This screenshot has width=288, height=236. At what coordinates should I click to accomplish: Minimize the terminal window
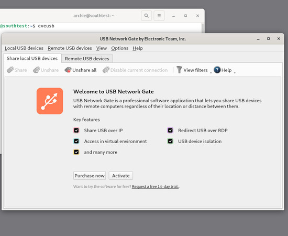173,16
